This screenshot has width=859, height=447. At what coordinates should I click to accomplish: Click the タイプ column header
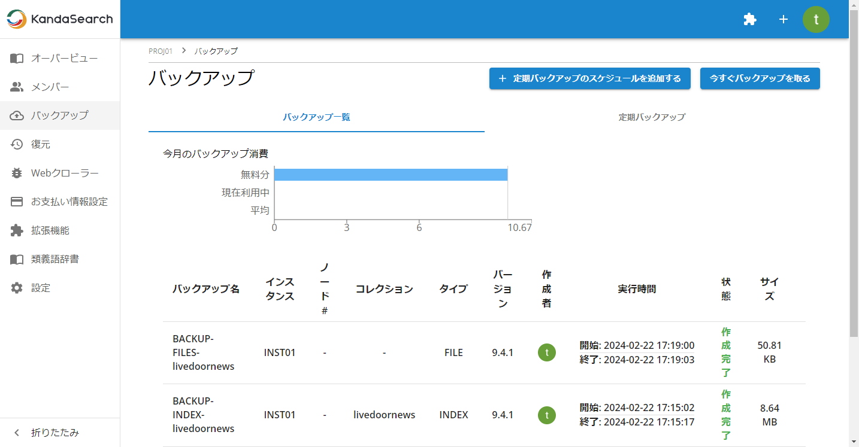[453, 289]
